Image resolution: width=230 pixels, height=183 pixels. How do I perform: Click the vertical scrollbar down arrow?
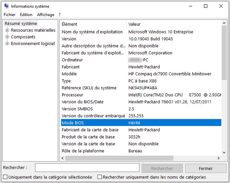225,152
